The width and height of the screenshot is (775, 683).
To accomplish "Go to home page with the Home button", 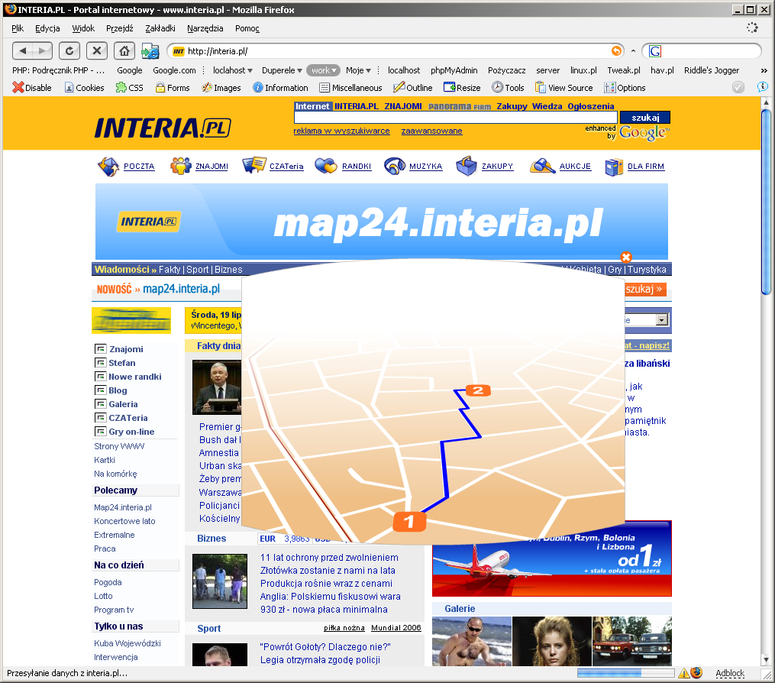I will [x=124, y=50].
